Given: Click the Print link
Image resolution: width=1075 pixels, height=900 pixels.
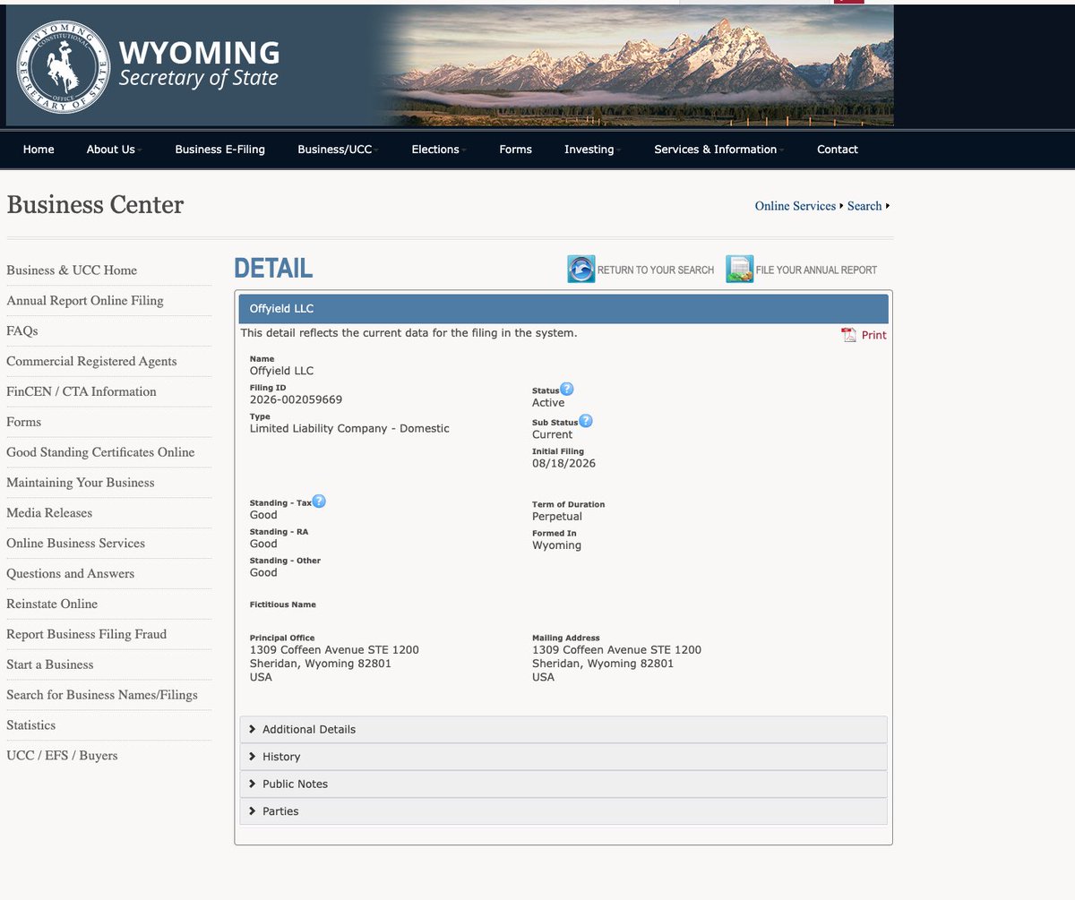Looking at the screenshot, I should [874, 335].
